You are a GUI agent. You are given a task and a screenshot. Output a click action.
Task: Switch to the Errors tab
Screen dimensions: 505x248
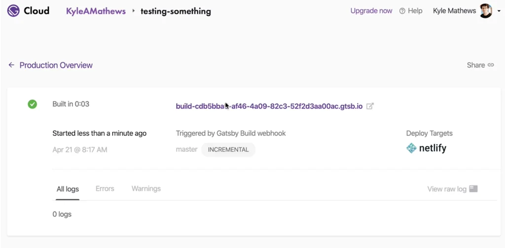coord(105,189)
